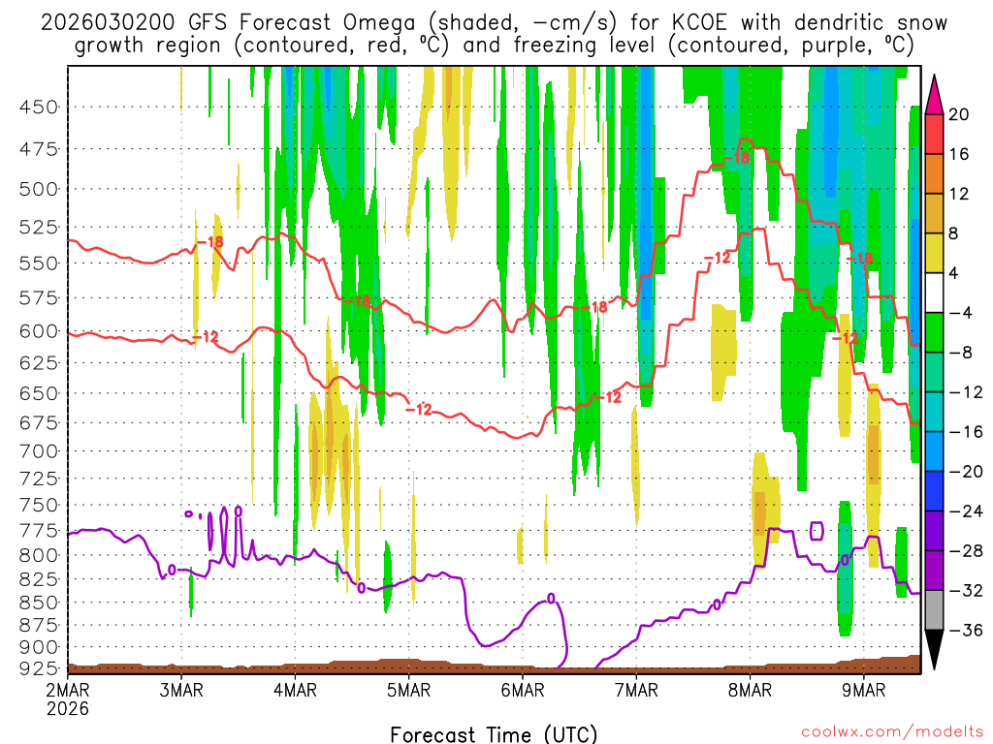Select the '3MAR' time axis label
The height and width of the screenshot is (744, 993).
[x=181, y=690]
